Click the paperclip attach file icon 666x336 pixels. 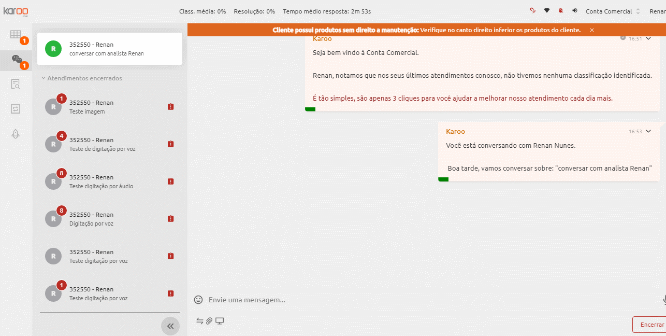pos(209,321)
